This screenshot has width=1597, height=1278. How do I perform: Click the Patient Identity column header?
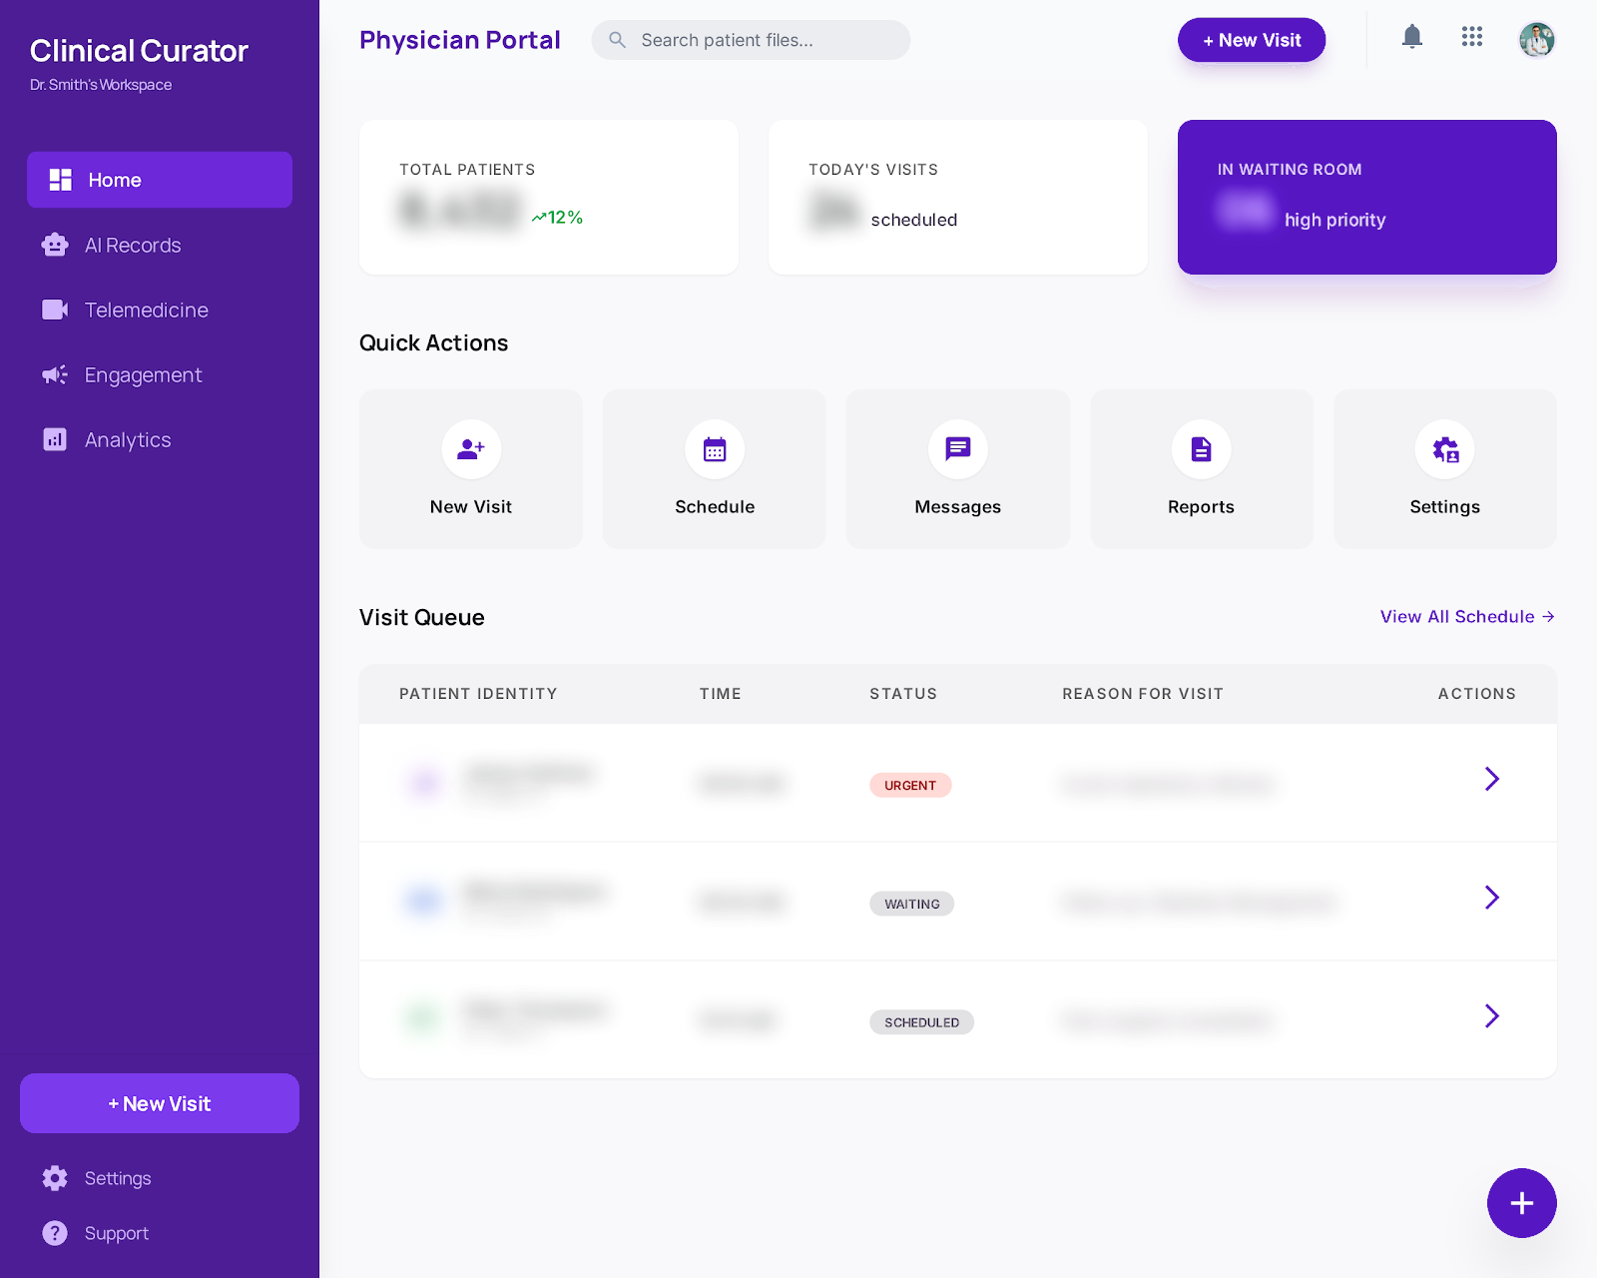point(478,694)
